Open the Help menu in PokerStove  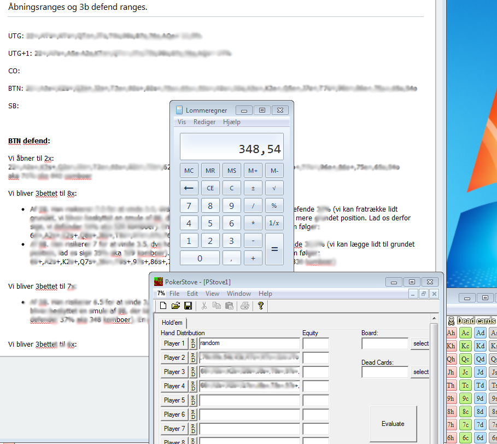[x=265, y=294]
